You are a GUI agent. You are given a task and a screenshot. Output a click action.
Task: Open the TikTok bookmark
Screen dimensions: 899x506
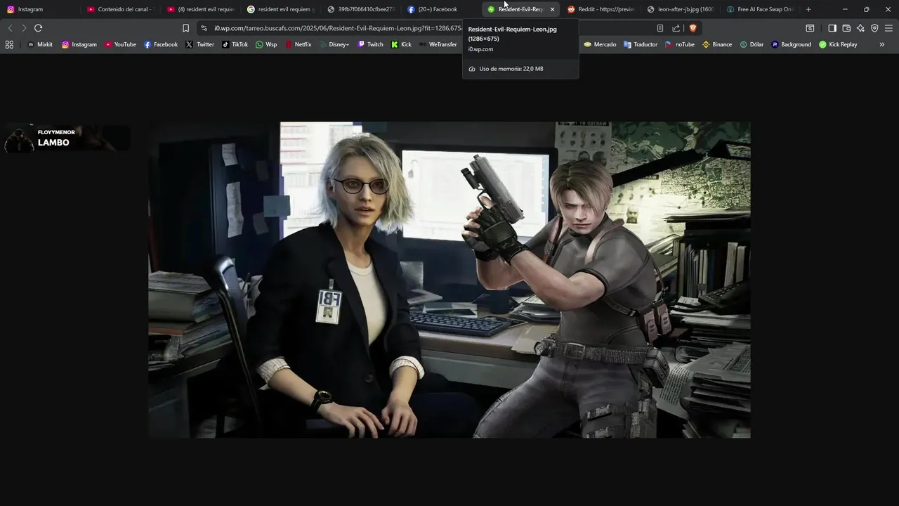tap(235, 44)
